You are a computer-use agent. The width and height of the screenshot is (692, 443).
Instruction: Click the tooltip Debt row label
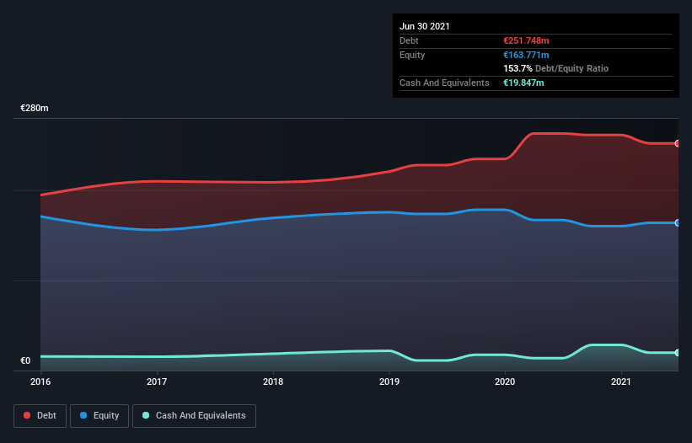[409, 40]
